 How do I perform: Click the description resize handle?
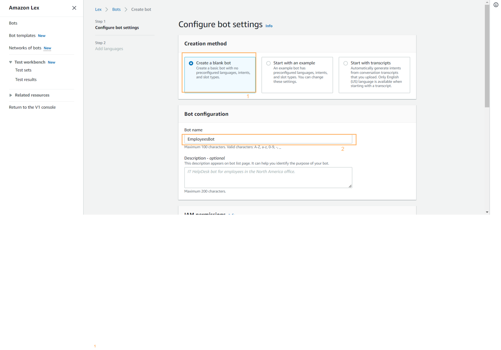coord(350,186)
